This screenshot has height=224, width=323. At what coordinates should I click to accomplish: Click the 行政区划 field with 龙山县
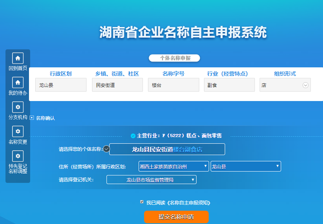click(61, 85)
